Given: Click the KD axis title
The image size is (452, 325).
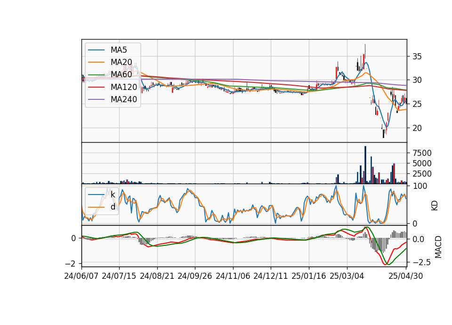Looking at the screenshot, I should pos(435,205).
